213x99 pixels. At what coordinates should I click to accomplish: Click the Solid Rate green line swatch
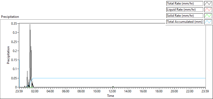point(208,16)
